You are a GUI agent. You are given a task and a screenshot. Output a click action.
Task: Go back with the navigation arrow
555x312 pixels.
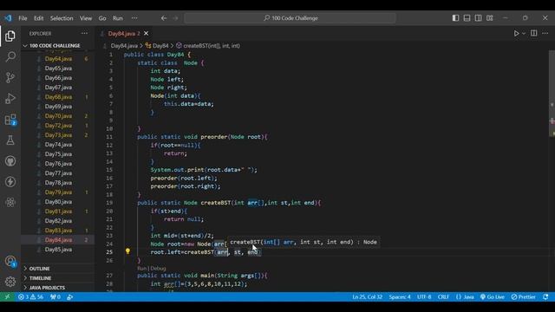[x=164, y=18]
